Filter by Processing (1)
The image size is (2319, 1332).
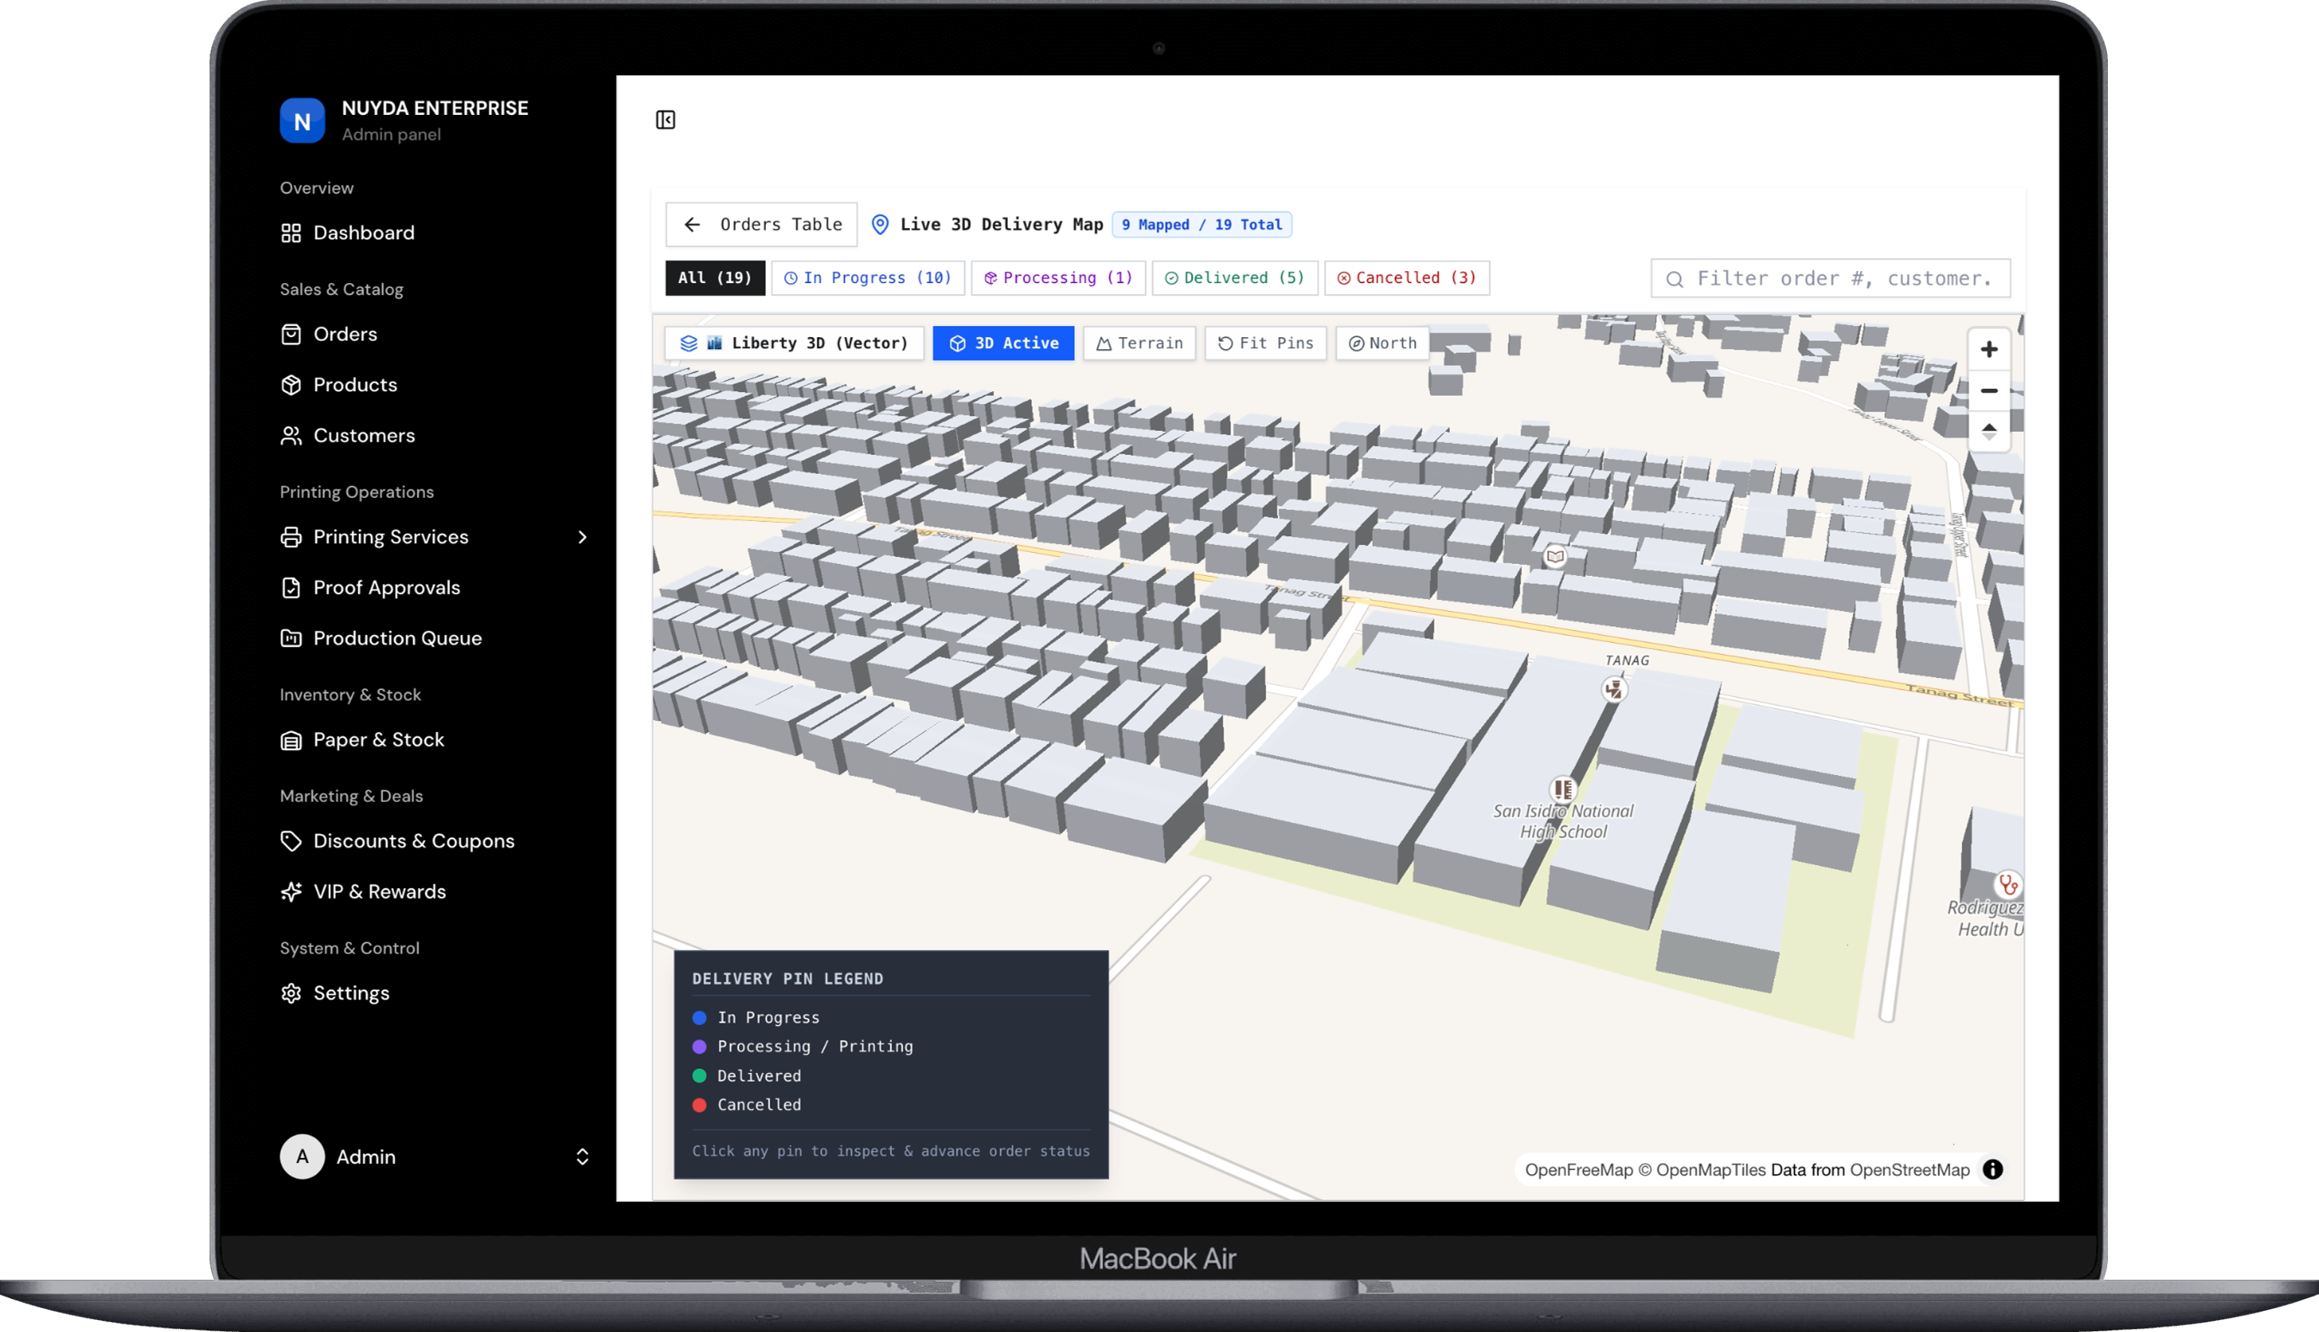pos(1057,277)
